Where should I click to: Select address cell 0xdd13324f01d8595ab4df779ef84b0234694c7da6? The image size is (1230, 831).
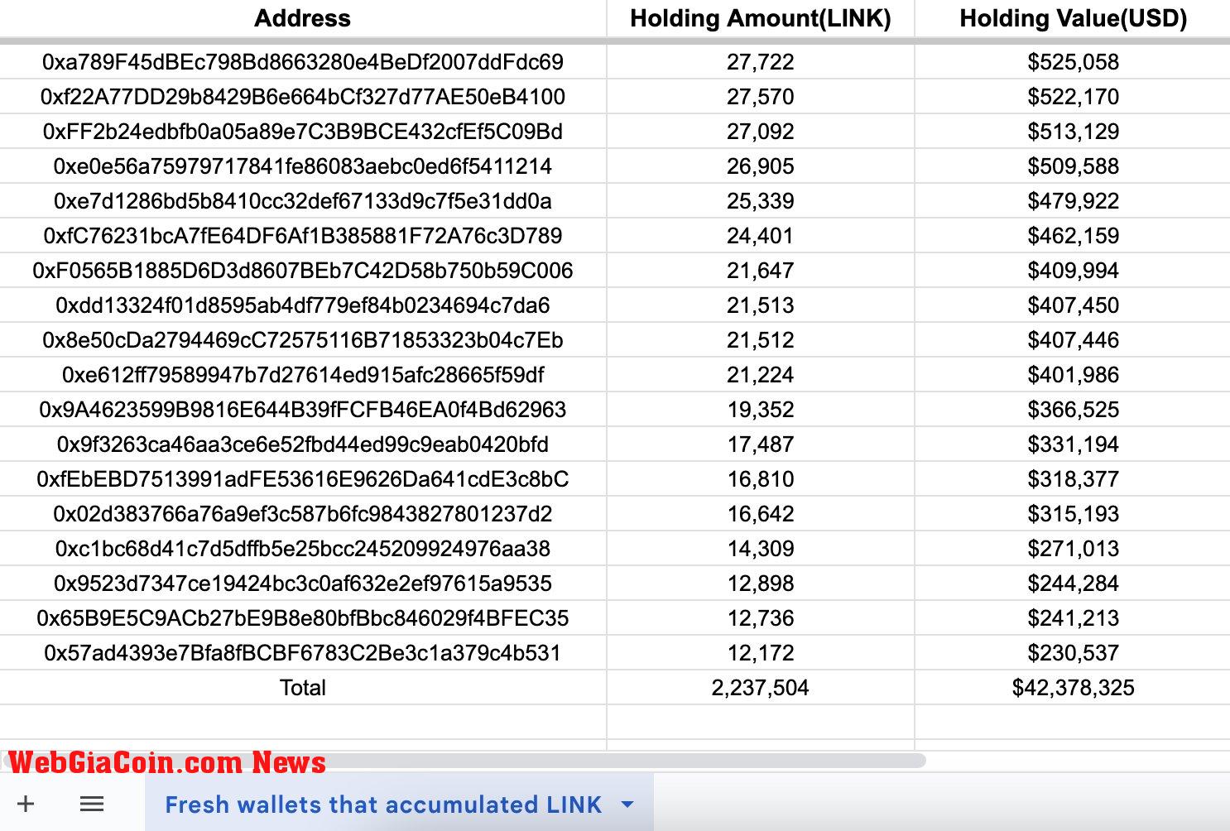[x=303, y=305]
